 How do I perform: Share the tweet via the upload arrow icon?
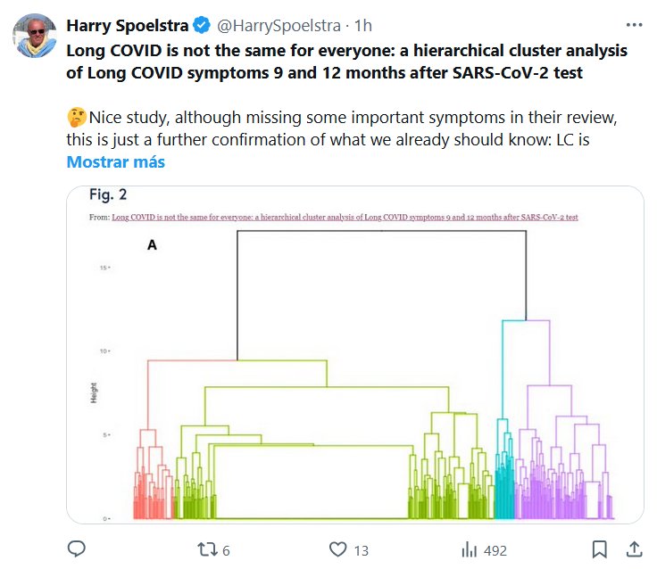(634, 548)
